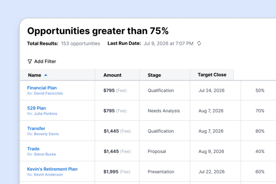Screen dimensions: 276x184
Task: Open contact Kevin Anderson
Action: pos(48,175)
